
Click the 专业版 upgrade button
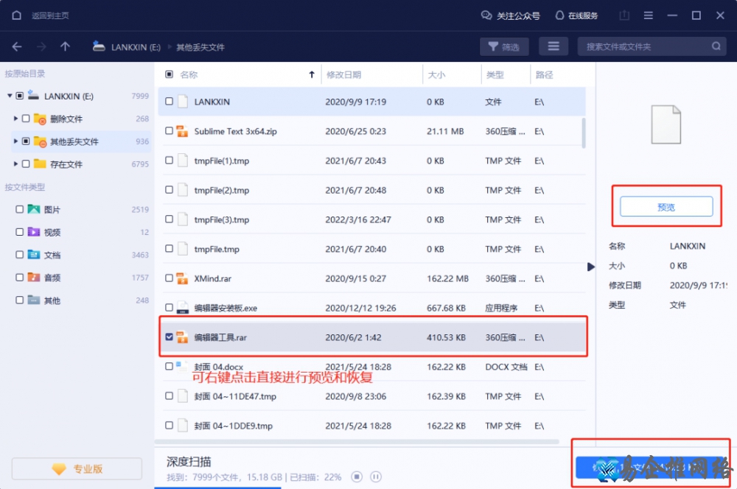(76, 468)
